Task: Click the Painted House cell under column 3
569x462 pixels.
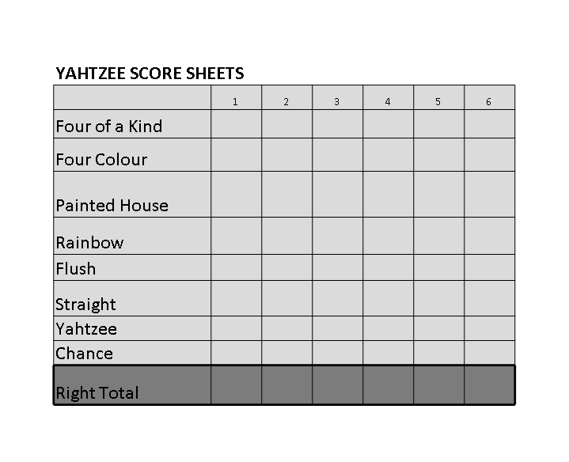Action: 337,195
